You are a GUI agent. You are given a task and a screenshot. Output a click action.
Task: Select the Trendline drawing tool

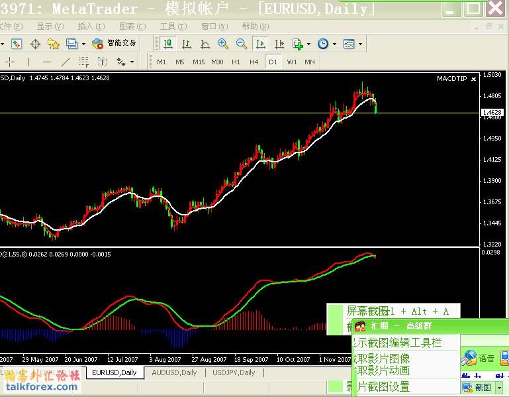[66, 62]
